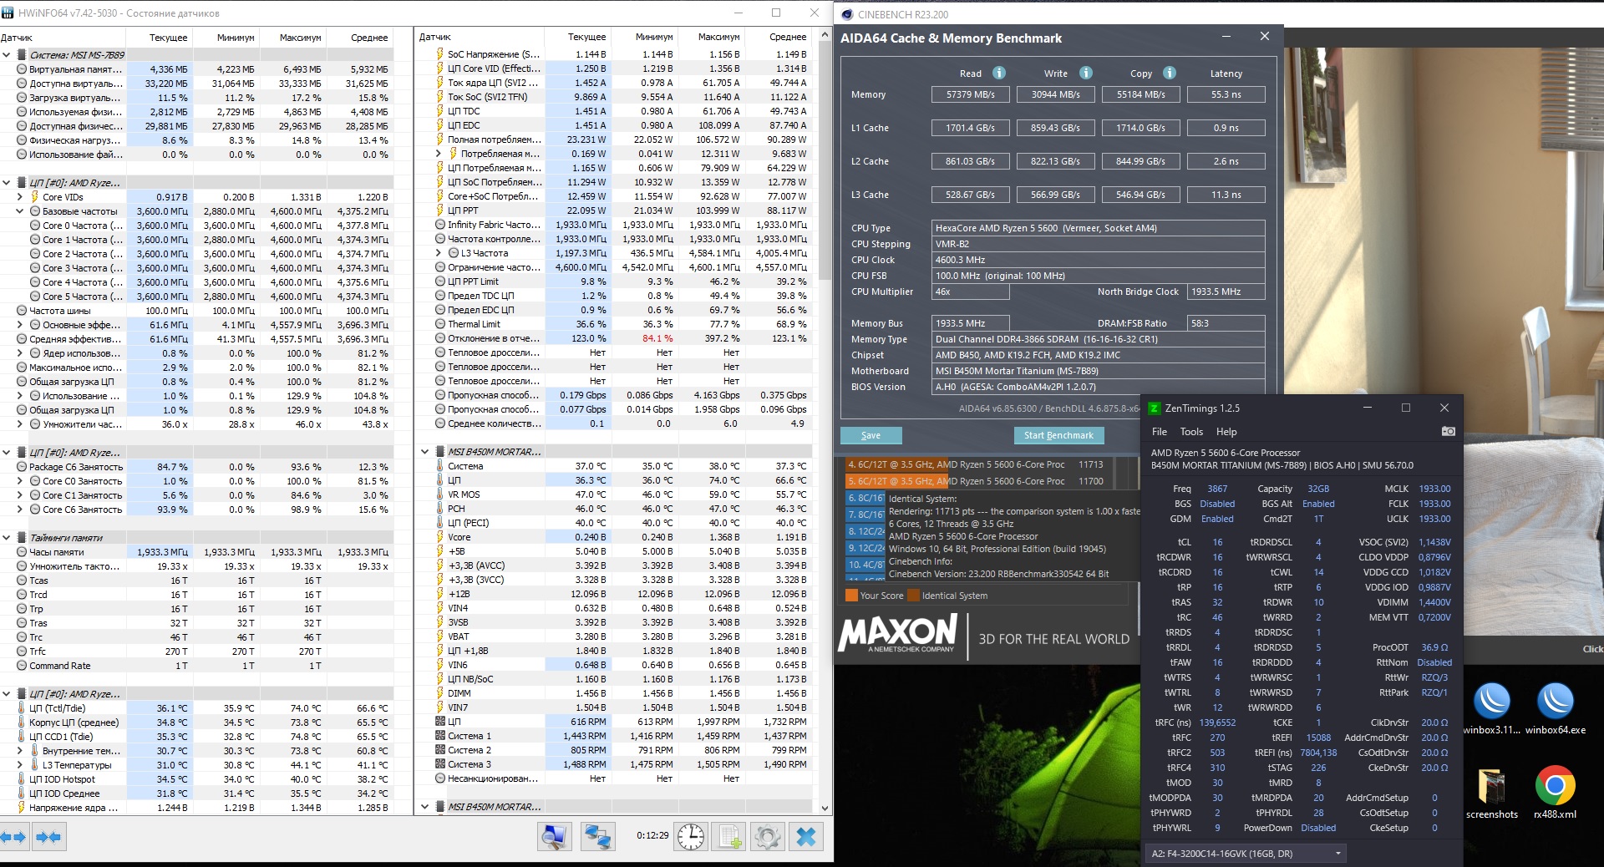
Task: Collapse the Базовые частоты tree node
Action: (20, 211)
